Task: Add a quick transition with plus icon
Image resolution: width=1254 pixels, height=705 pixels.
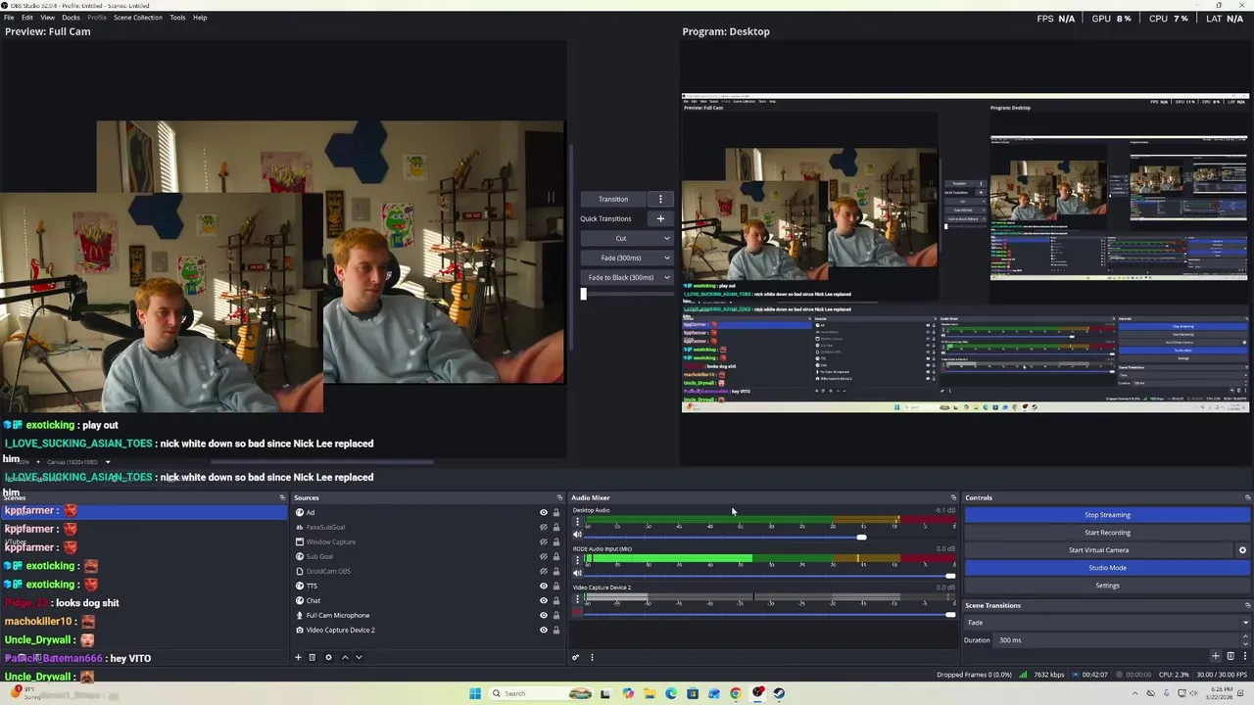Action: [x=660, y=218]
